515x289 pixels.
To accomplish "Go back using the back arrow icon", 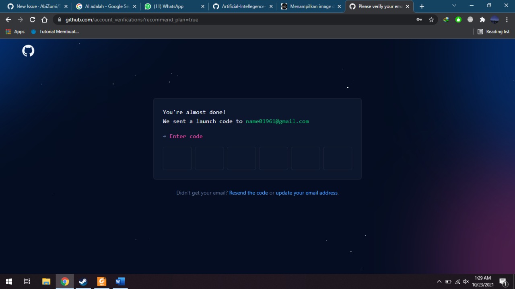I will point(8,19).
